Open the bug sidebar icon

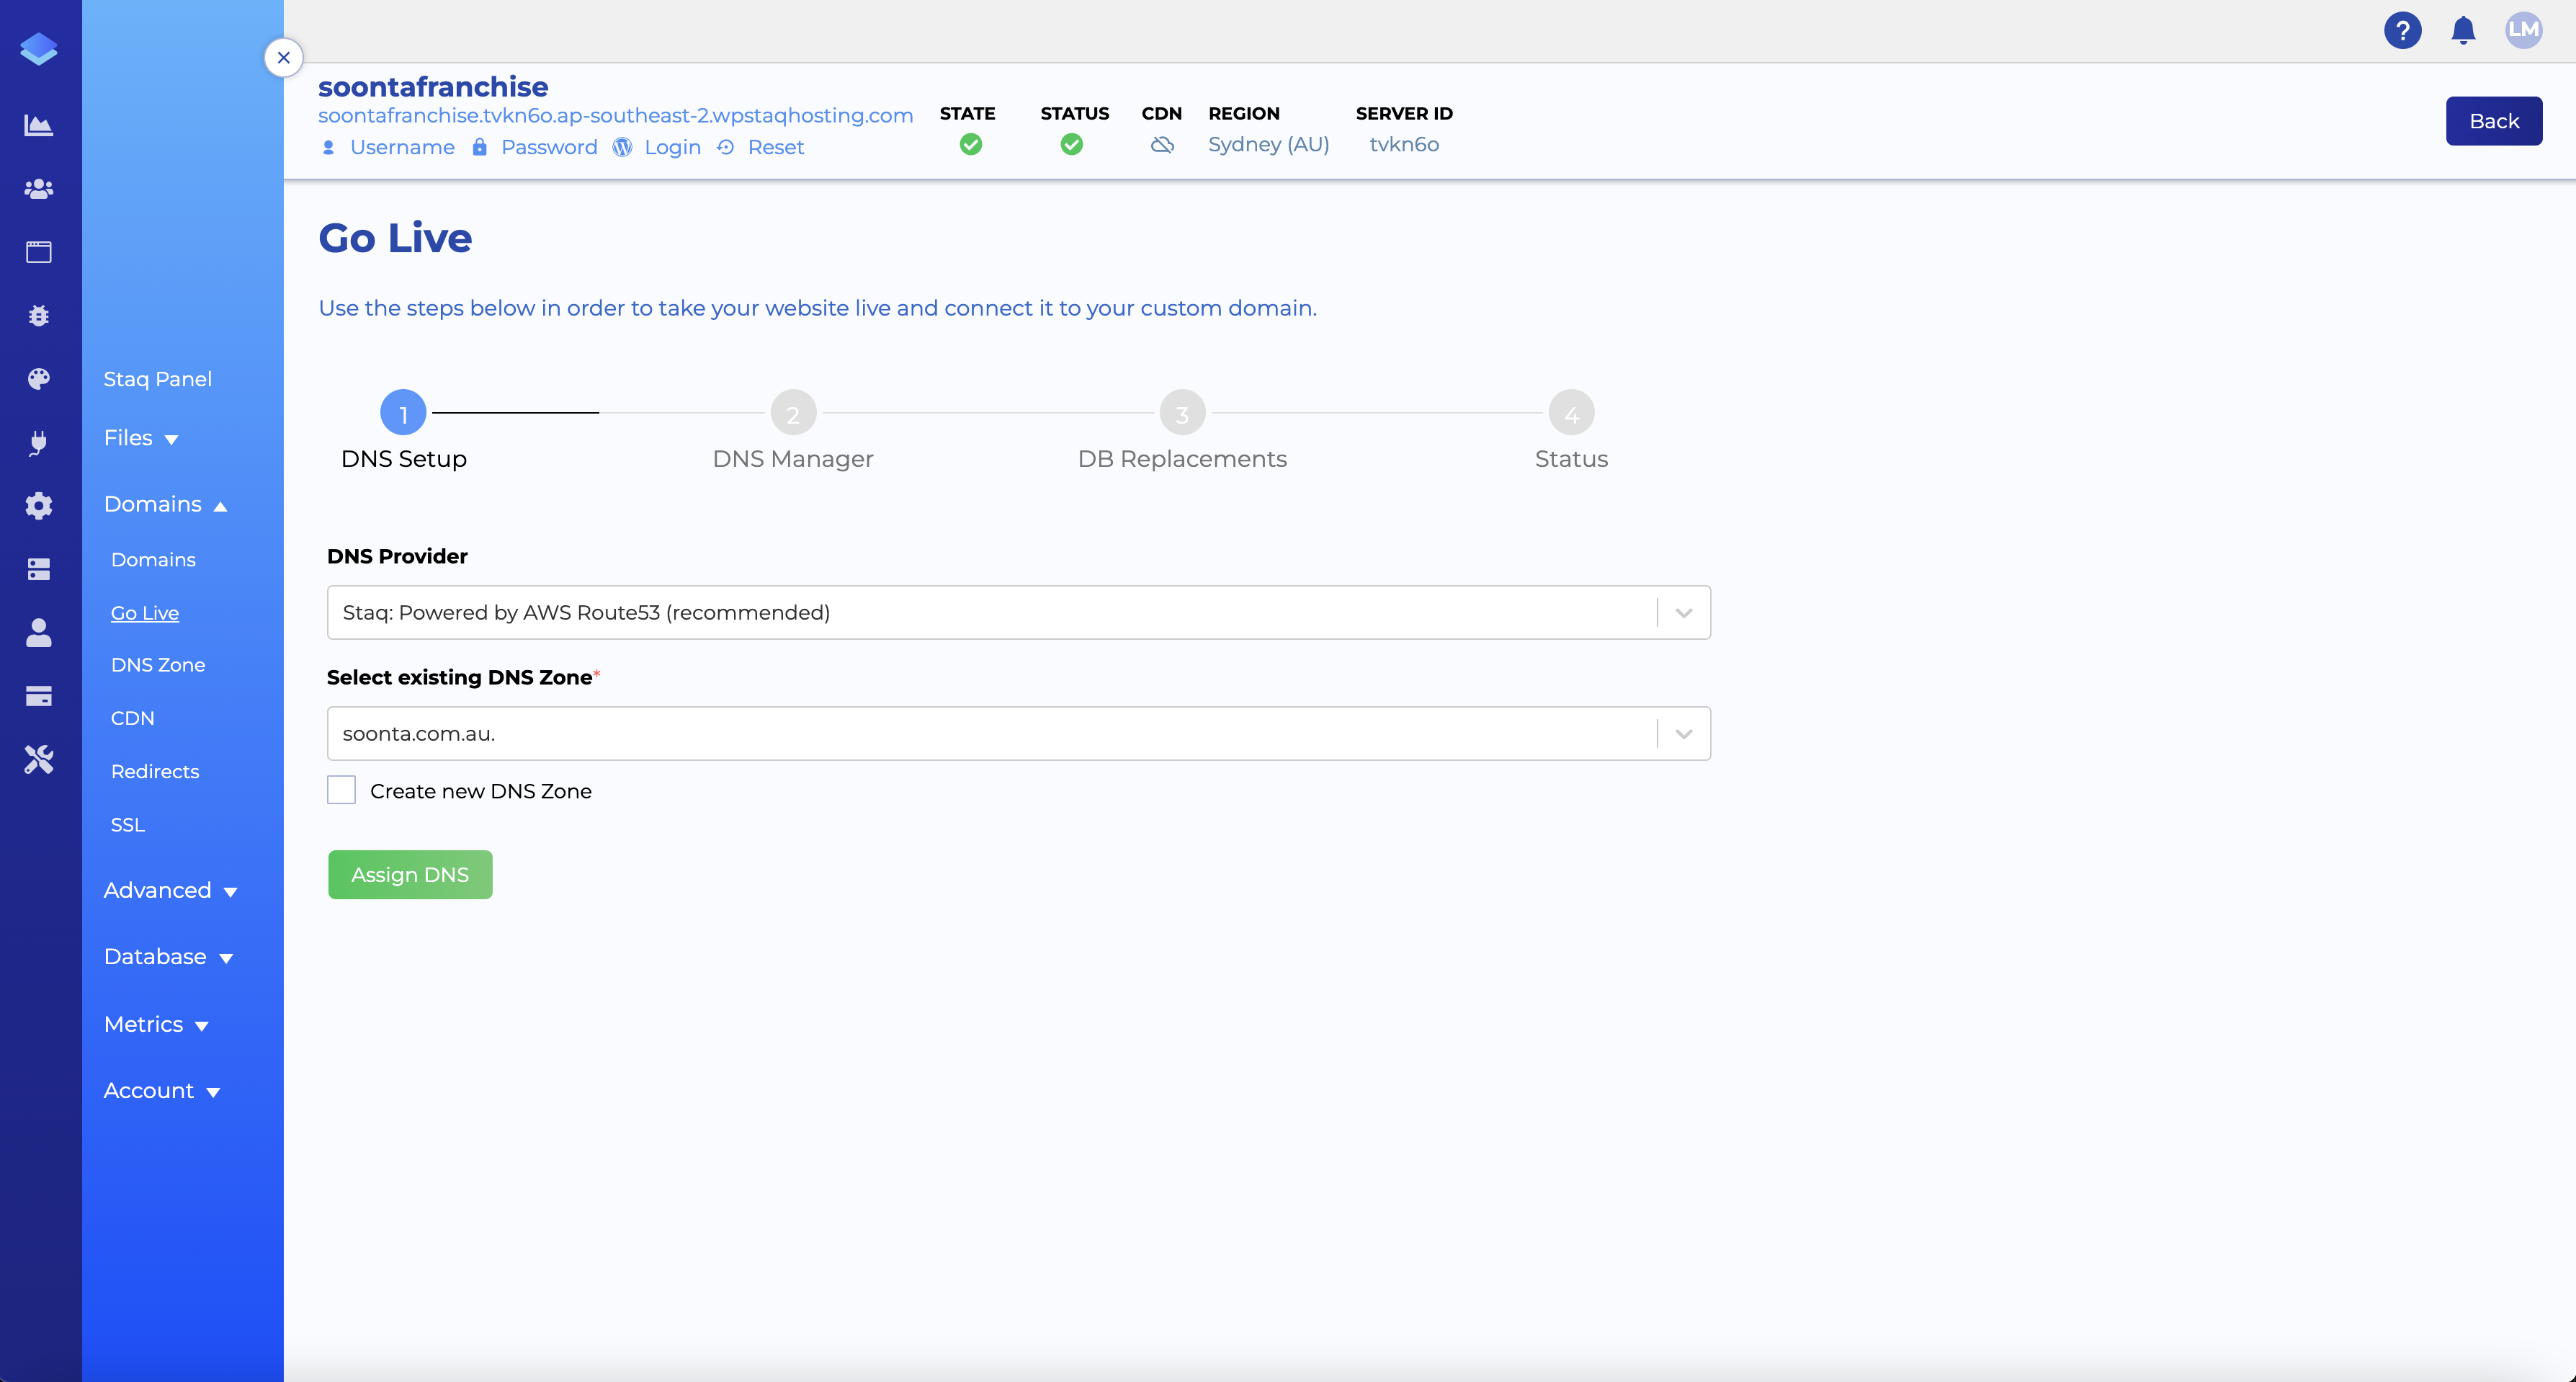(x=39, y=316)
